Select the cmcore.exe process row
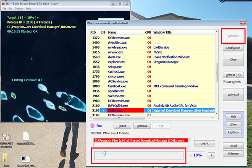This screenshot has width=252, height=168. [152, 76]
